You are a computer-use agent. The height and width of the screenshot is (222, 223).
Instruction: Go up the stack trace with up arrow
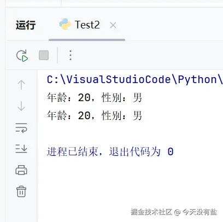tap(21, 85)
